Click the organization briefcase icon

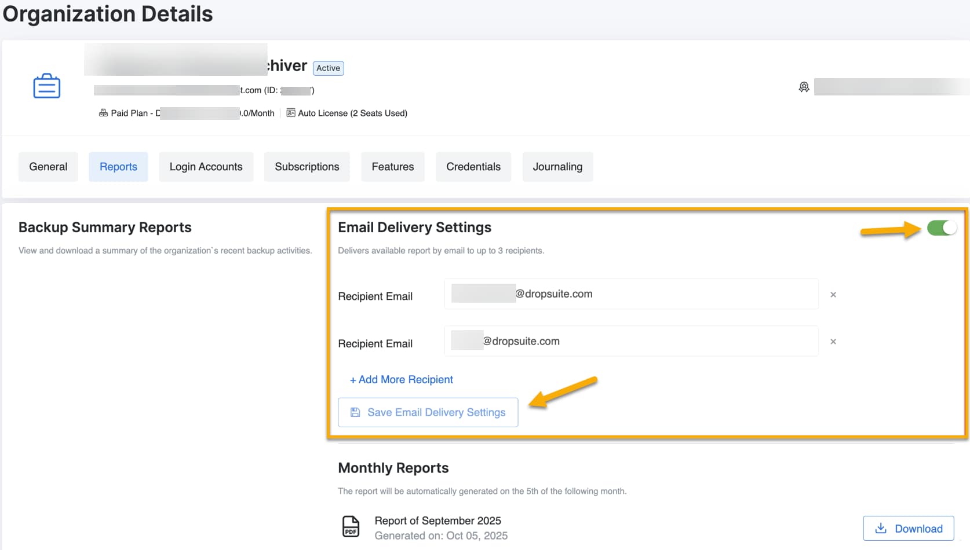coord(47,86)
